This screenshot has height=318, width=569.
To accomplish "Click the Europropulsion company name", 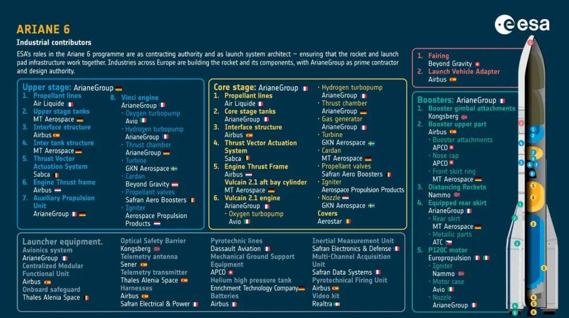I will (x=449, y=258).
